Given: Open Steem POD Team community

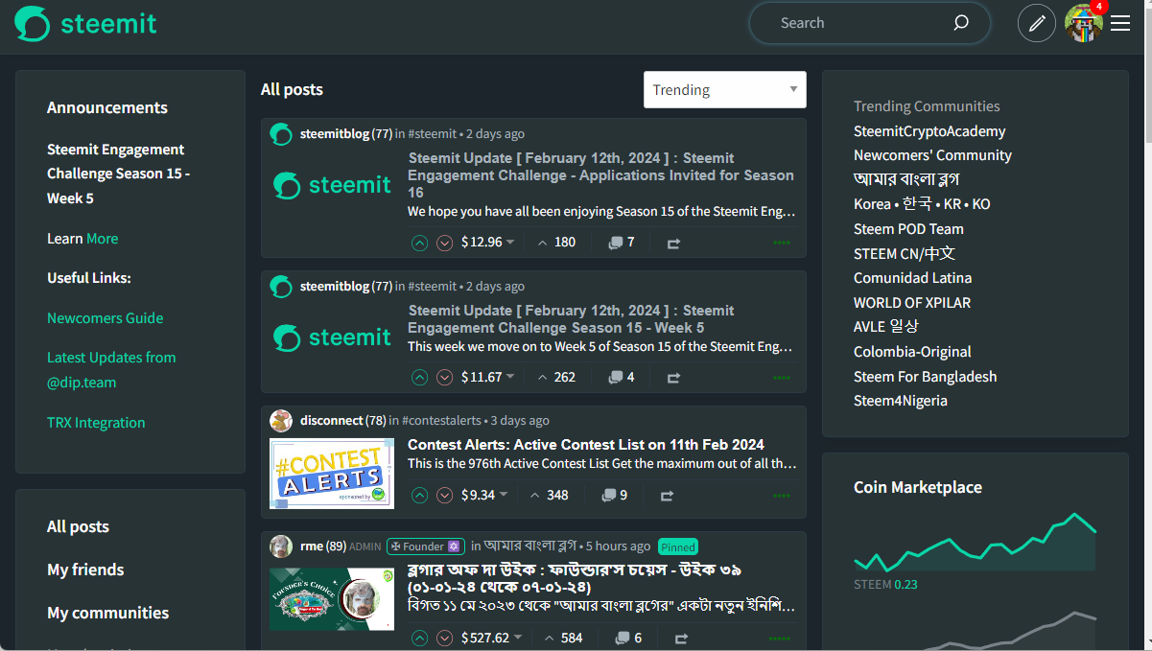Looking at the screenshot, I should [x=908, y=229].
